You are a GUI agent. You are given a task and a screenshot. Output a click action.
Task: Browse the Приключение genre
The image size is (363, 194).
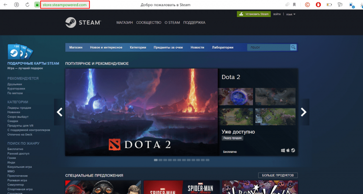[17, 176]
